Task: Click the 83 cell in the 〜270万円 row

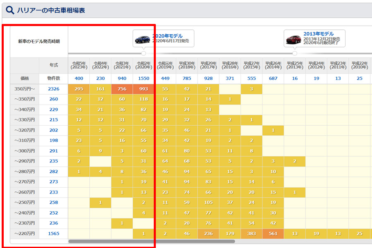Action: [x=208, y=182]
